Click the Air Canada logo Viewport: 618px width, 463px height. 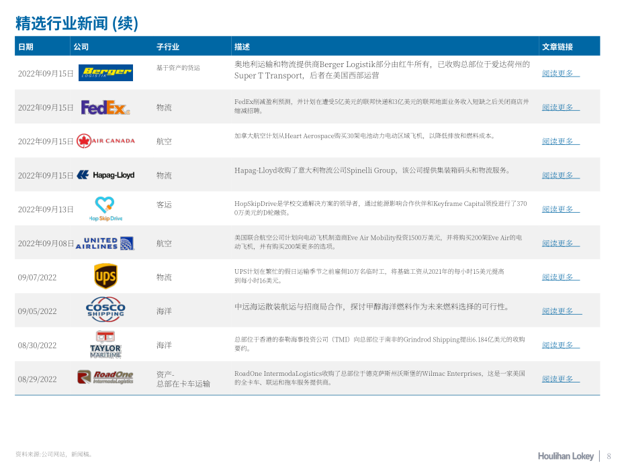pyautogui.click(x=105, y=141)
